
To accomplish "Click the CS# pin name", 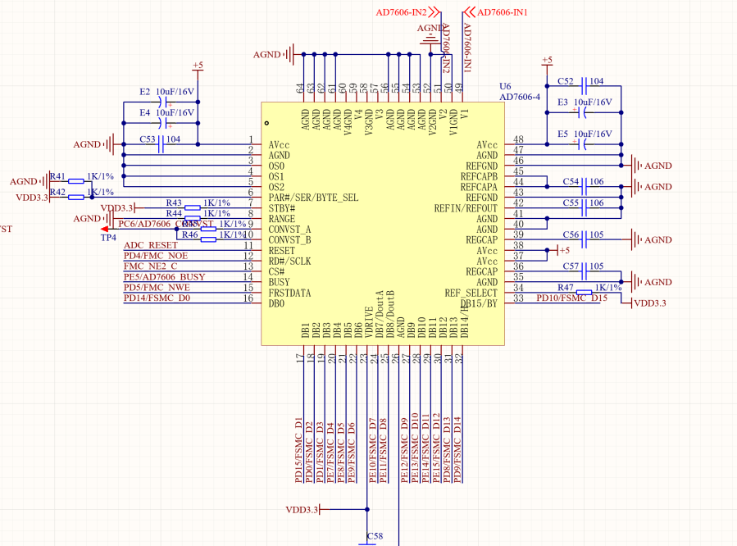I will pos(276,271).
